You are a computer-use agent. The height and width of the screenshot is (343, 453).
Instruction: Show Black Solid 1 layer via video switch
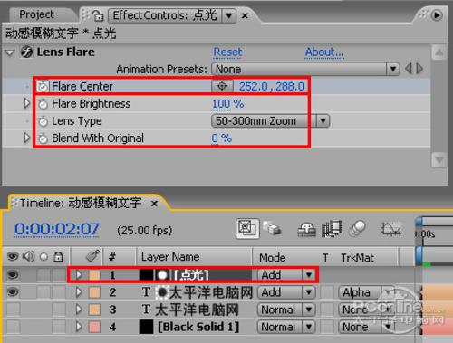pyautogui.click(x=13, y=327)
